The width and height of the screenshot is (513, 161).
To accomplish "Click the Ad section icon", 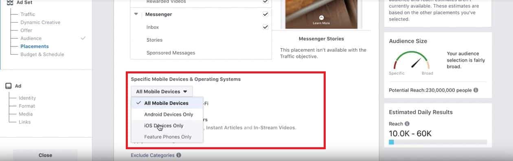I will (x=8, y=86).
